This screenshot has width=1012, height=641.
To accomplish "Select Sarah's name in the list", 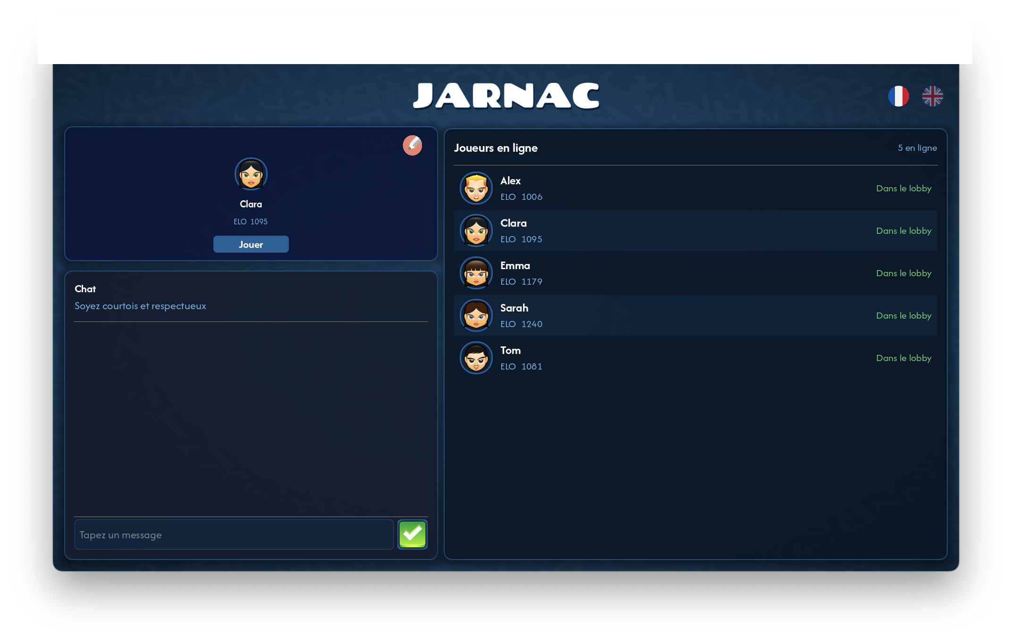I will tap(514, 308).
